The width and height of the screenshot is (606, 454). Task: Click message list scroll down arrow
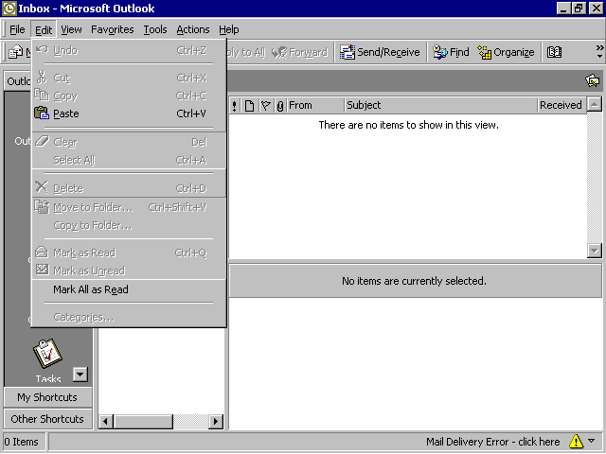click(x=595, y=251)
